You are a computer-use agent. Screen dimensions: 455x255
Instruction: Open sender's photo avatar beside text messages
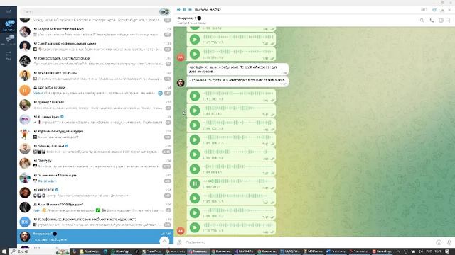(x=181, y=83)
